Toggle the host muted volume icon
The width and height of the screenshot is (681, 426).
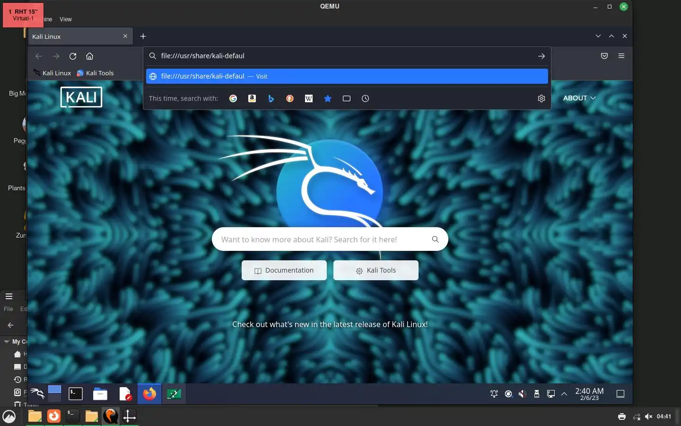[649, 417]
